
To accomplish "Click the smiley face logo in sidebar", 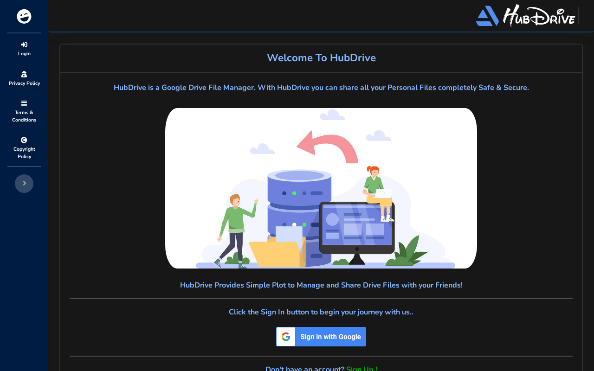I will coord(24,17).
